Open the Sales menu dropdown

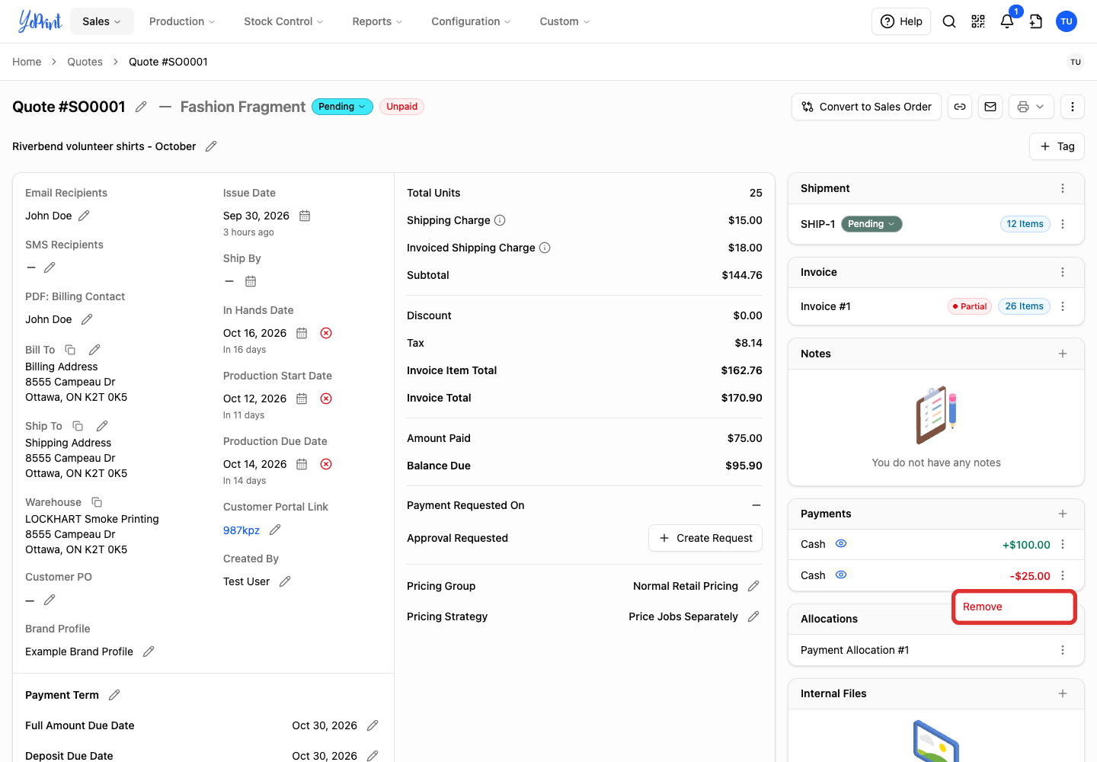pos(102,21)
